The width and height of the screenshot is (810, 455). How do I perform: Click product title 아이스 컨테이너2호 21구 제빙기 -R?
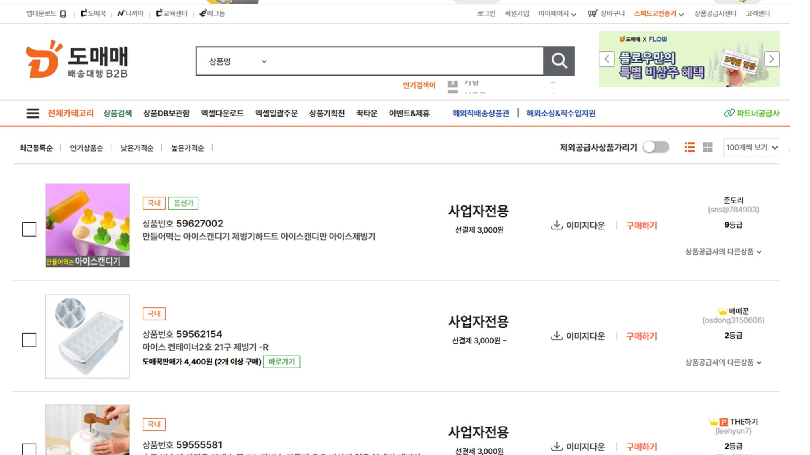click(x=205, y=347)
